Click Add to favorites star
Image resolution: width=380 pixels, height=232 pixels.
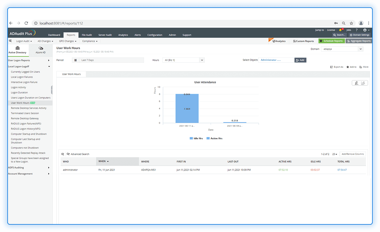(351, 67)
